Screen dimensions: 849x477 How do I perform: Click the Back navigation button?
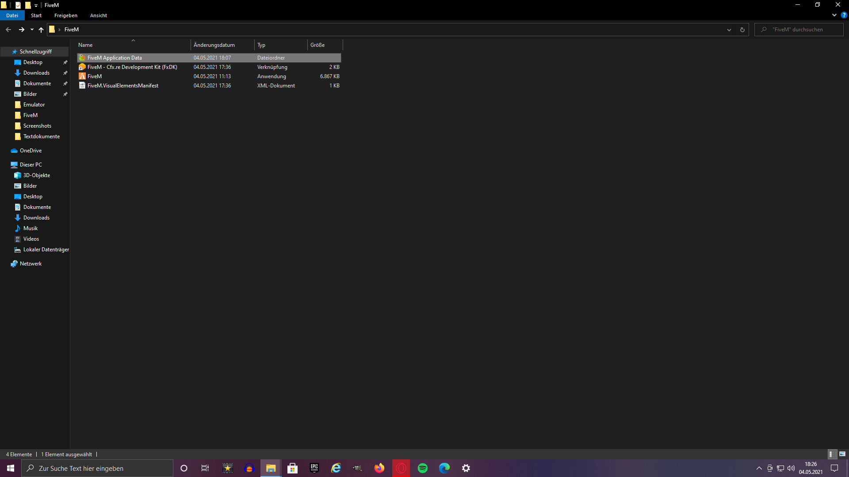click(8, 30)
